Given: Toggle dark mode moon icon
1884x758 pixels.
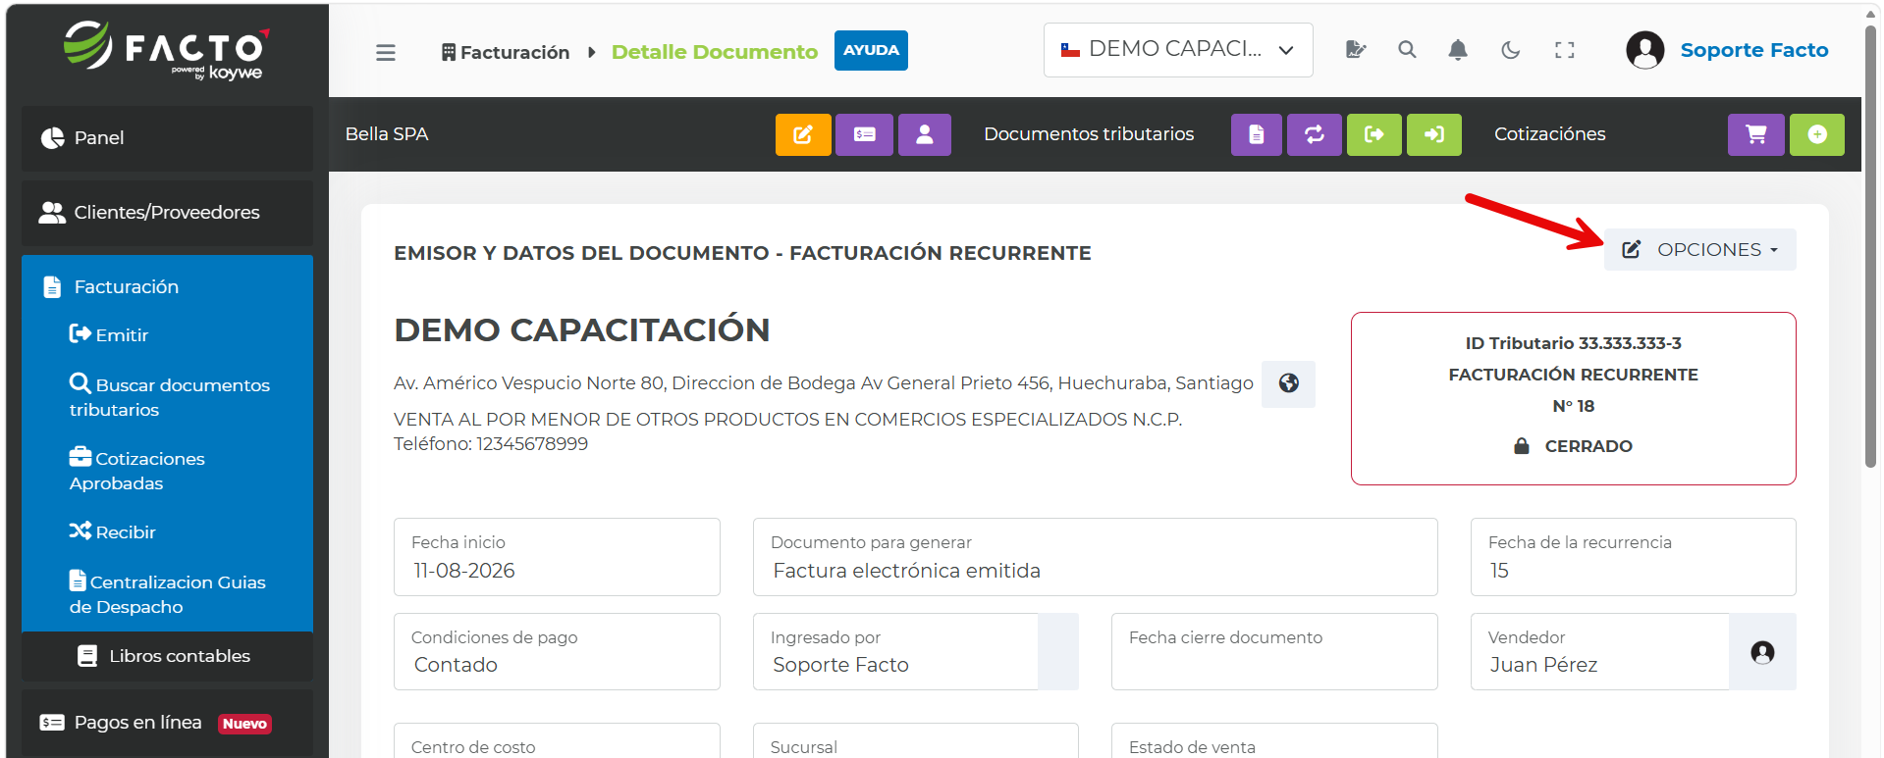Looking at the screenshot, I should pos(1511,50).
